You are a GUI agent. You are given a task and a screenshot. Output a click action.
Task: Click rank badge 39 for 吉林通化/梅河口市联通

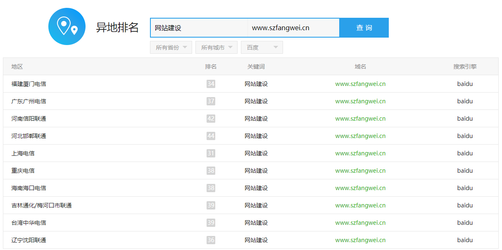pos(211,205)
